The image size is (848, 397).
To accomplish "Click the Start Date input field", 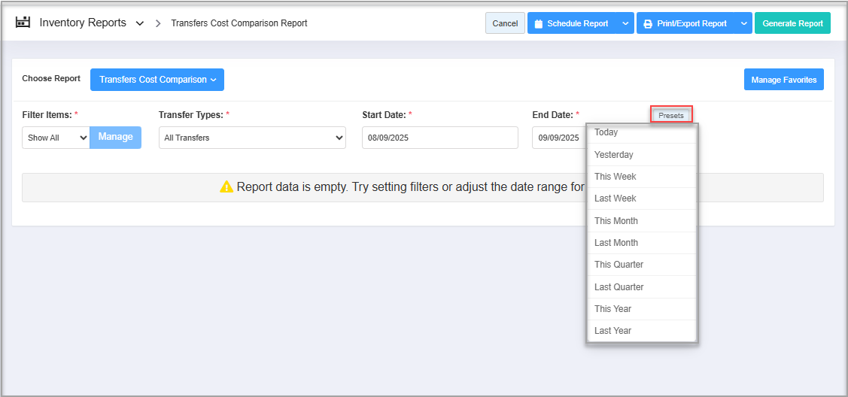I will point(439,138).
